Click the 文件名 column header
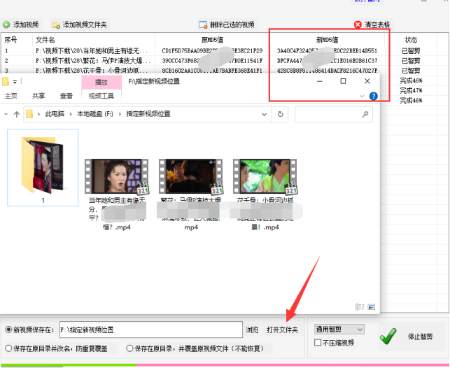 pos(45,40)
